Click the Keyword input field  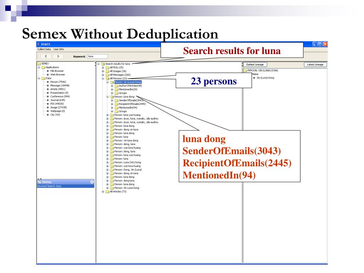pyautogui.click(x=97, y=57)
